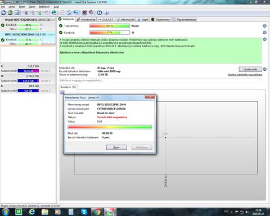Click the blue info toolbar icon
The height and width of the screenshot is (216, 270).
coord(106,12)
